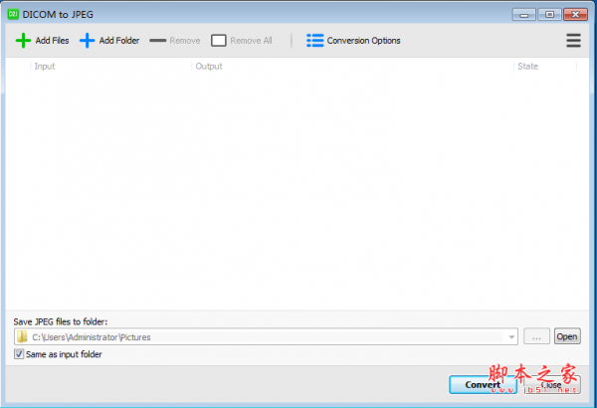Viewport: 597px width, 408px height.
Task: Click the Remove label
Action: coord(185,41)
